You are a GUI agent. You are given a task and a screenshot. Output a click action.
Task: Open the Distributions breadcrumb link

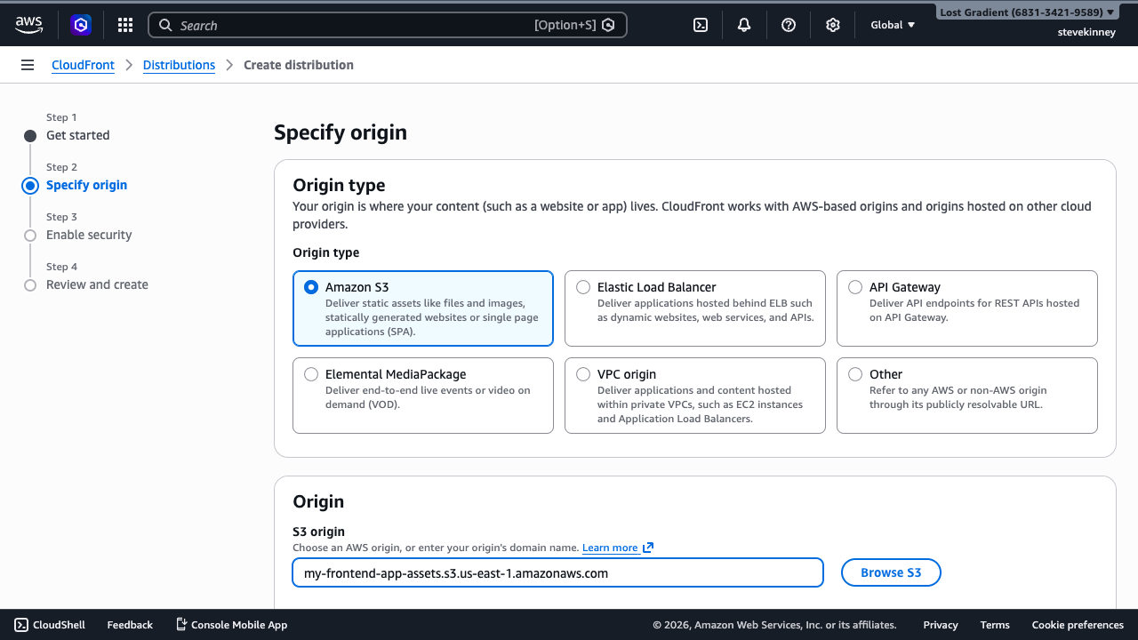(179, 65)
